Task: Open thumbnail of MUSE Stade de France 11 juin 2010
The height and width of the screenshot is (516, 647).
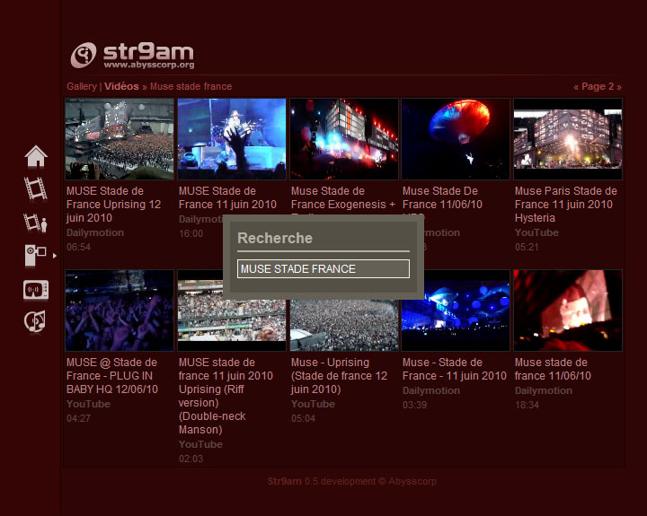Action: pyautogui.click(x=232, y=139)
